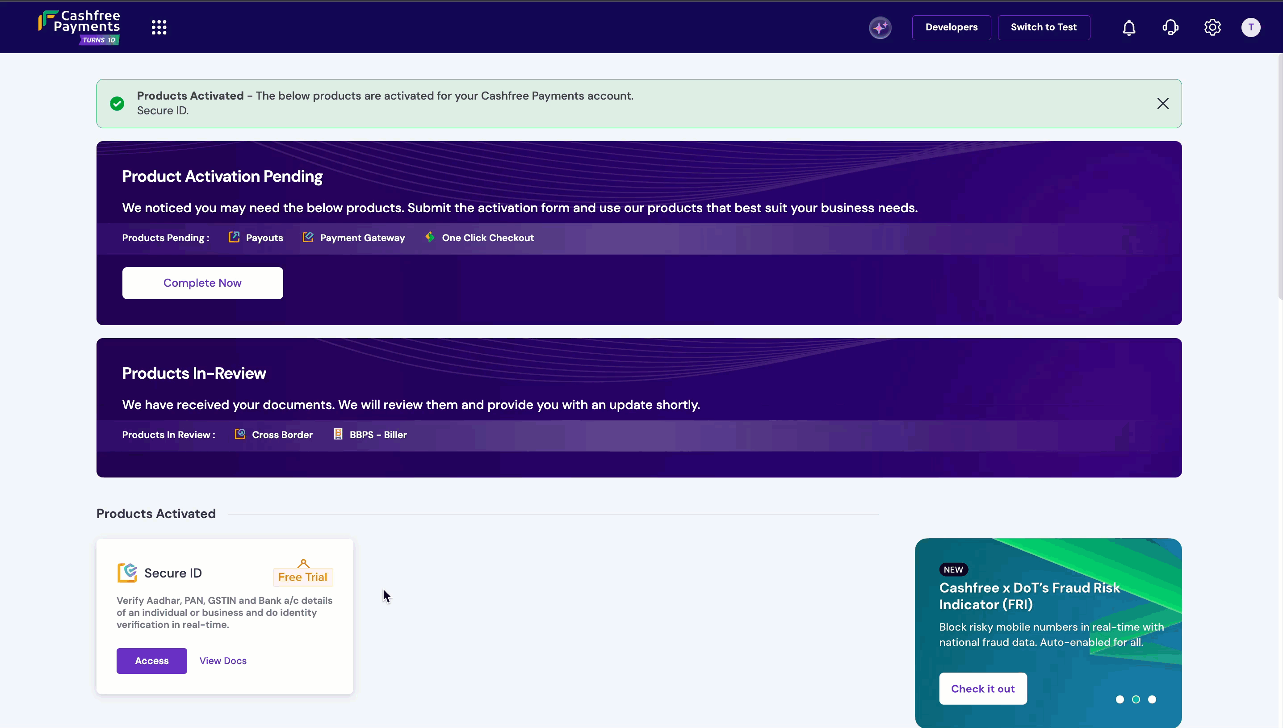Open the settings gear
Screen dimensions: 1283x728
[x=1212, y=28]
